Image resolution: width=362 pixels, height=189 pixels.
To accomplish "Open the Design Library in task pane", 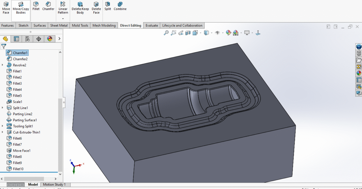I will point(359,53).
